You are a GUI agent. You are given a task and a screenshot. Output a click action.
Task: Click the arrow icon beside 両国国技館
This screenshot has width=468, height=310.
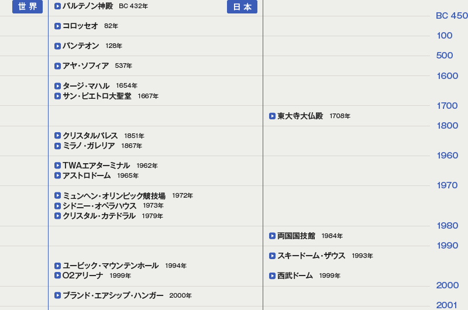point(272,236)
